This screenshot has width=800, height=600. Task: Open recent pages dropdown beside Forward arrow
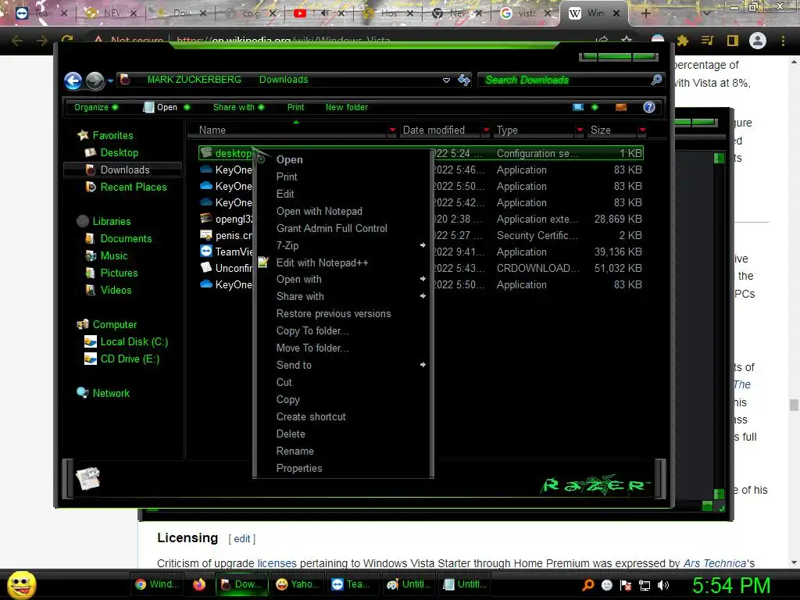110,80
